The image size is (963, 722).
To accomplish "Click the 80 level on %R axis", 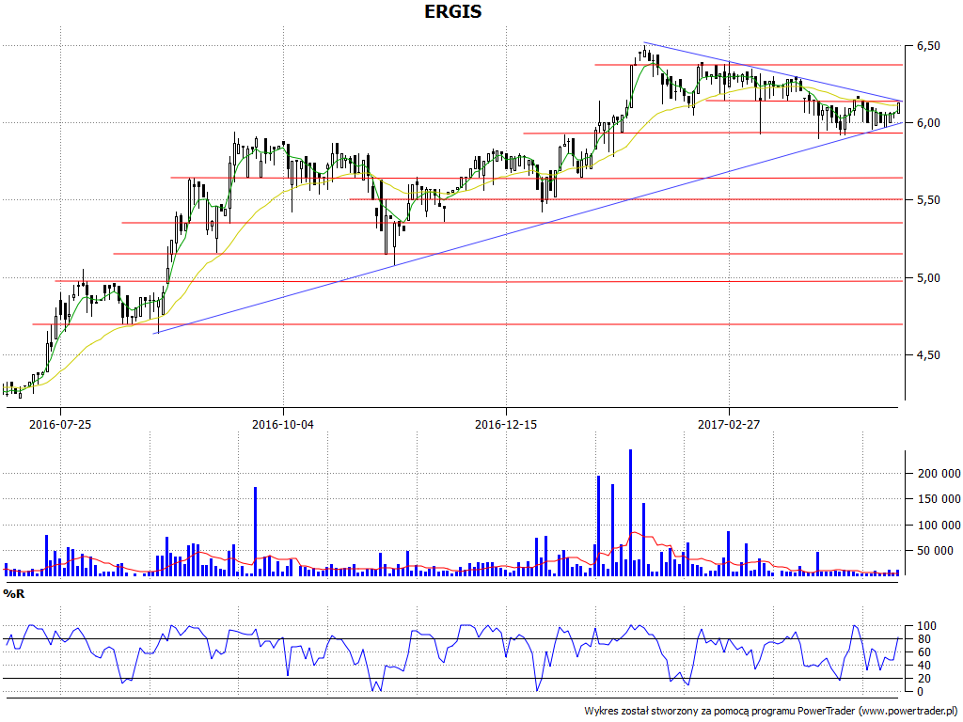I will [923, 639].
